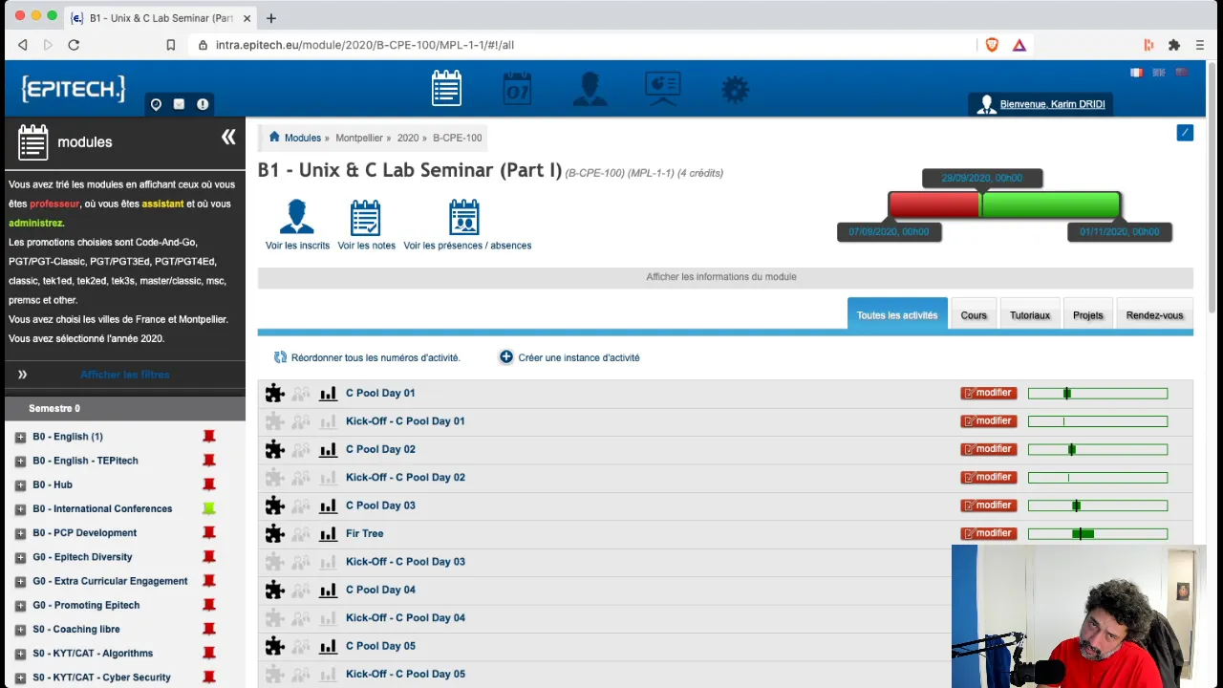Switch language using the French flag
The image size is (1223, 688).
[x=1136, y=73]
